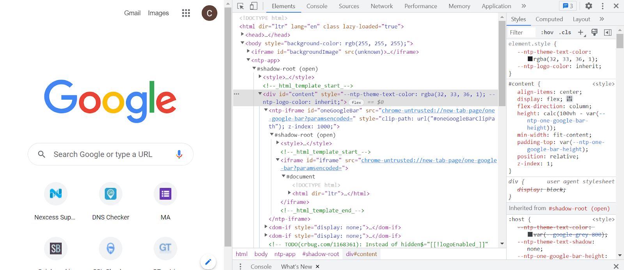Click the ellipsis beside the selected div row

(x=236, y=94)
